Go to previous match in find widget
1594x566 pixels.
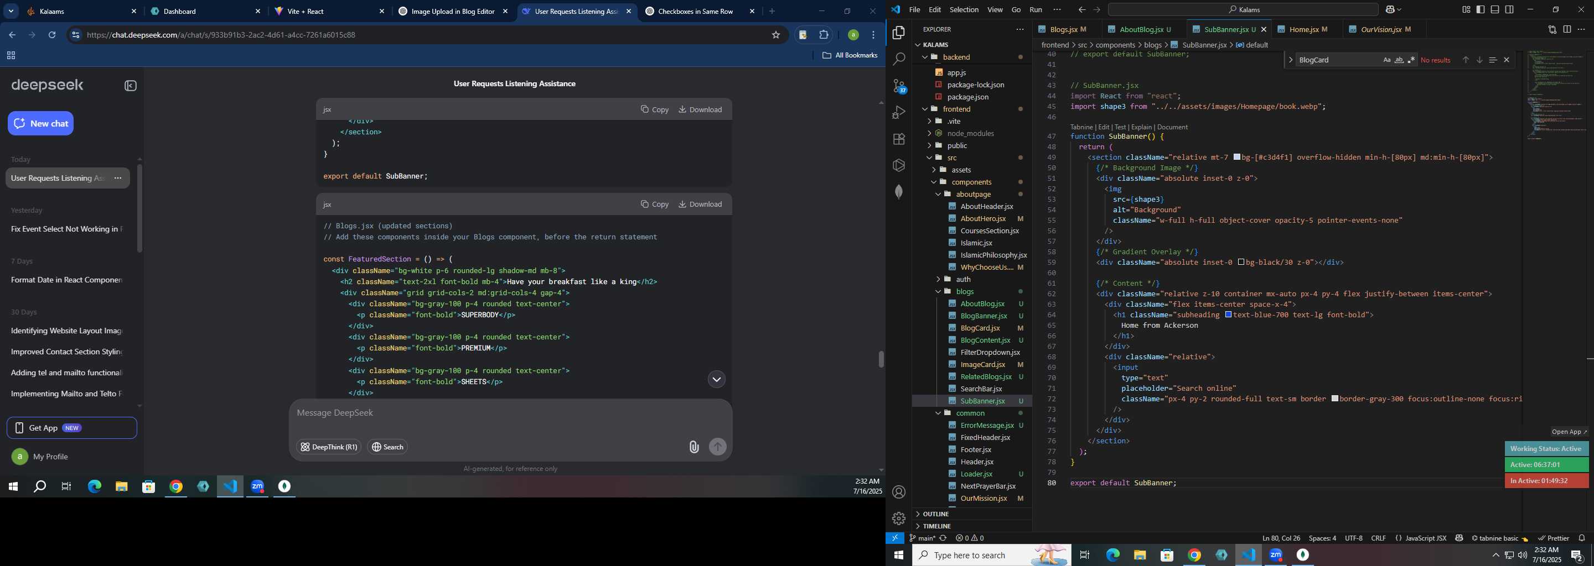[1465, 60]
